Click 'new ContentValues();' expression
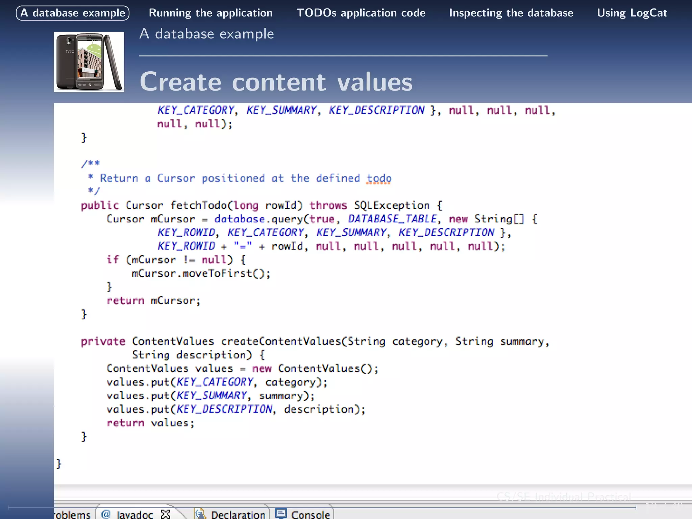 (x=315, y=368)
